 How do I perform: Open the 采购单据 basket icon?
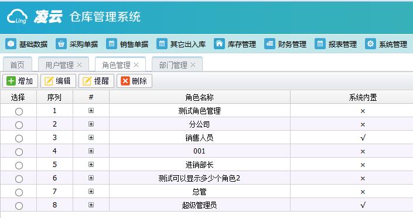[61, 44]
